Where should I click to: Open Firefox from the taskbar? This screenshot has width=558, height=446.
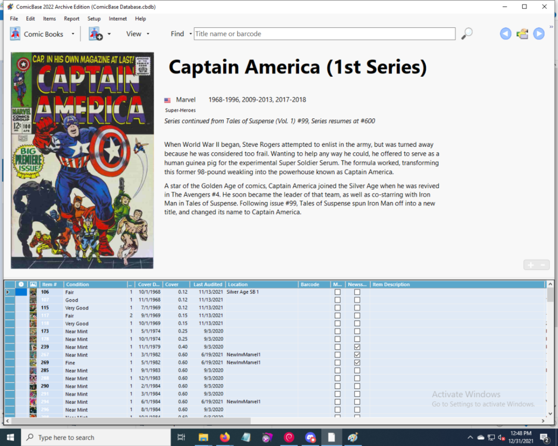point(225,438)
